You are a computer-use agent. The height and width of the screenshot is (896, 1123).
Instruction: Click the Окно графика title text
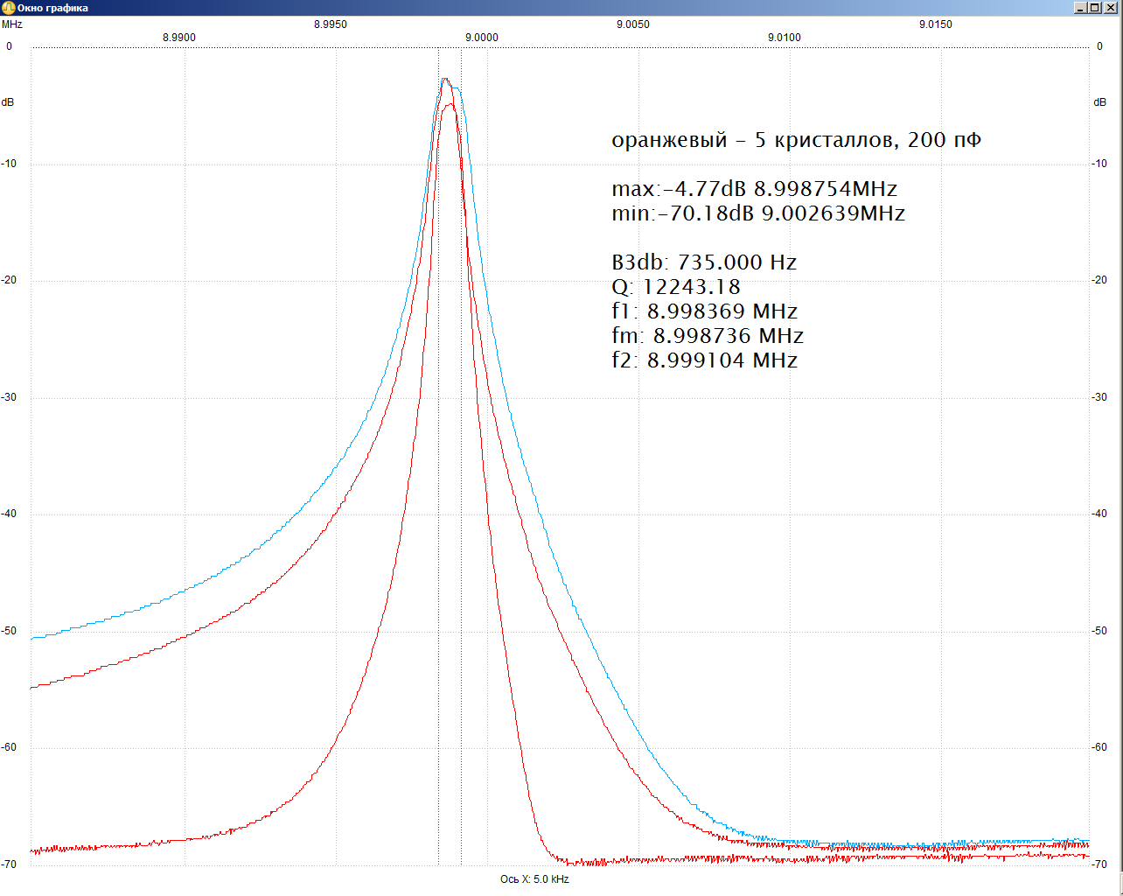click(x=52, y=8)
